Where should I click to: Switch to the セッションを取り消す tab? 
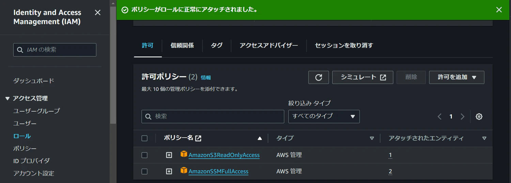(x=344, y=45)
